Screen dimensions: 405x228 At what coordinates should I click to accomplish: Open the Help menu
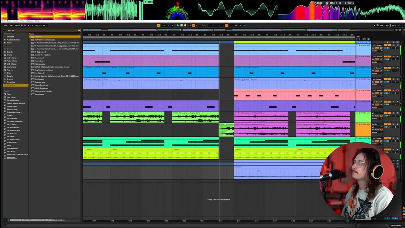tap(37, 21)
